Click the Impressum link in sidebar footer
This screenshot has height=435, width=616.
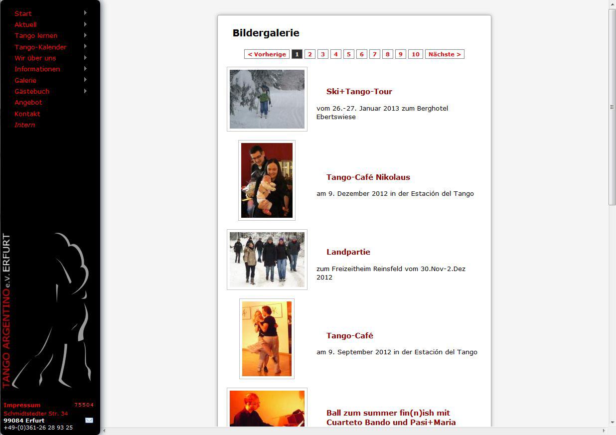click(x=22, y=405)
